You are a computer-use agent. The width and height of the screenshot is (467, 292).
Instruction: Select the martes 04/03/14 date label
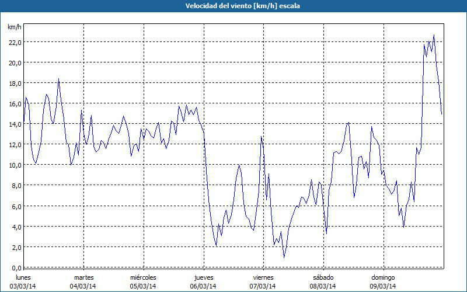pos(83,281)
